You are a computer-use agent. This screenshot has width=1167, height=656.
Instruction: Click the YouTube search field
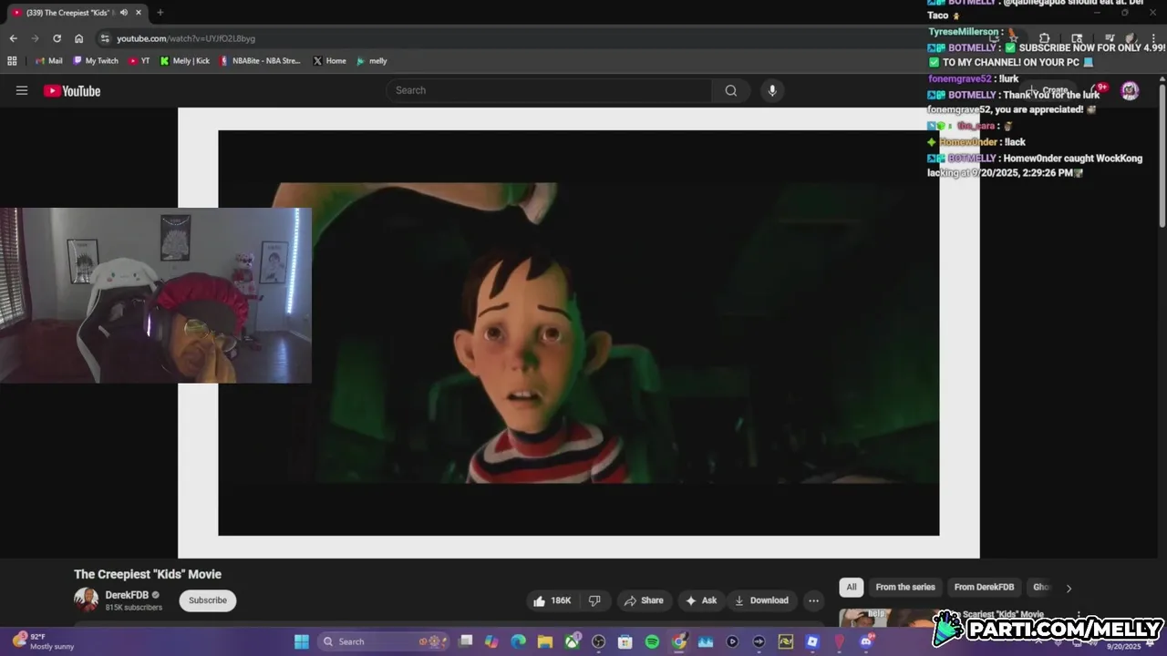549,90
